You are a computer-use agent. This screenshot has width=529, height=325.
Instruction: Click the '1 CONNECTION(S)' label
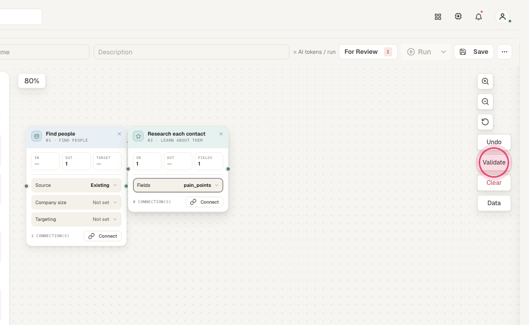point(50,236)
